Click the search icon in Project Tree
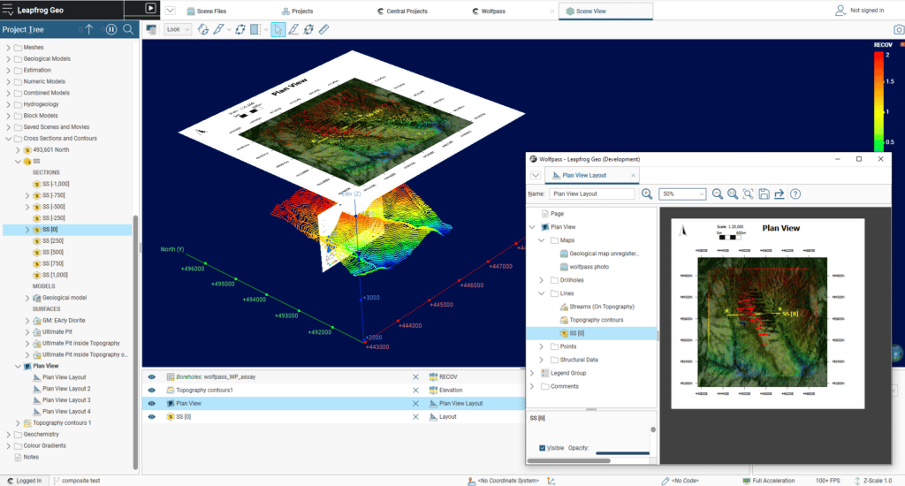Screen dimensions: 905x486 (x=128, y=29)
